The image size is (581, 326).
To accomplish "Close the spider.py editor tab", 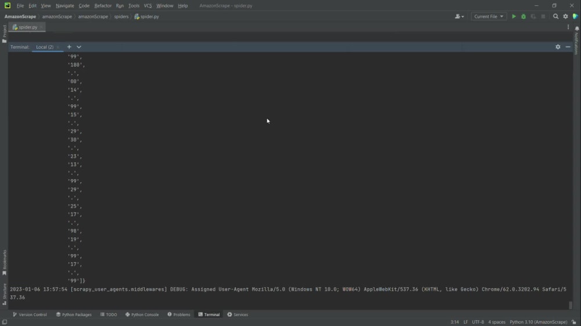I will (x=41, y=27).
